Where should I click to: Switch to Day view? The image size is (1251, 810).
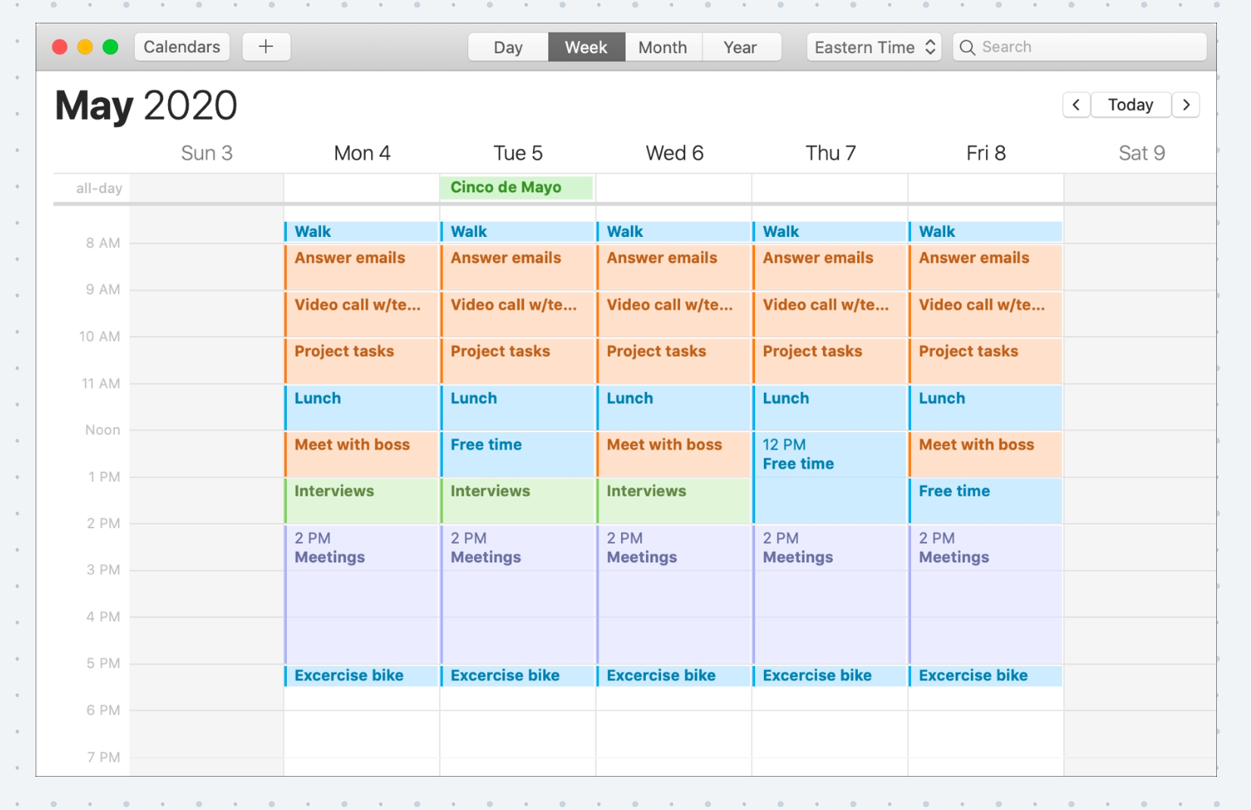click(x=508, y=47)
